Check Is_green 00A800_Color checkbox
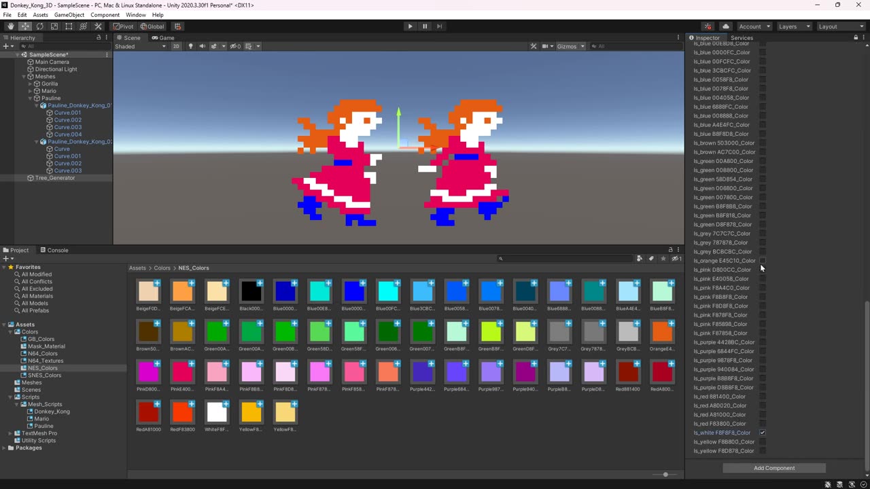The height and width of the screenshot is (489, 870). (x=763, y=161)
